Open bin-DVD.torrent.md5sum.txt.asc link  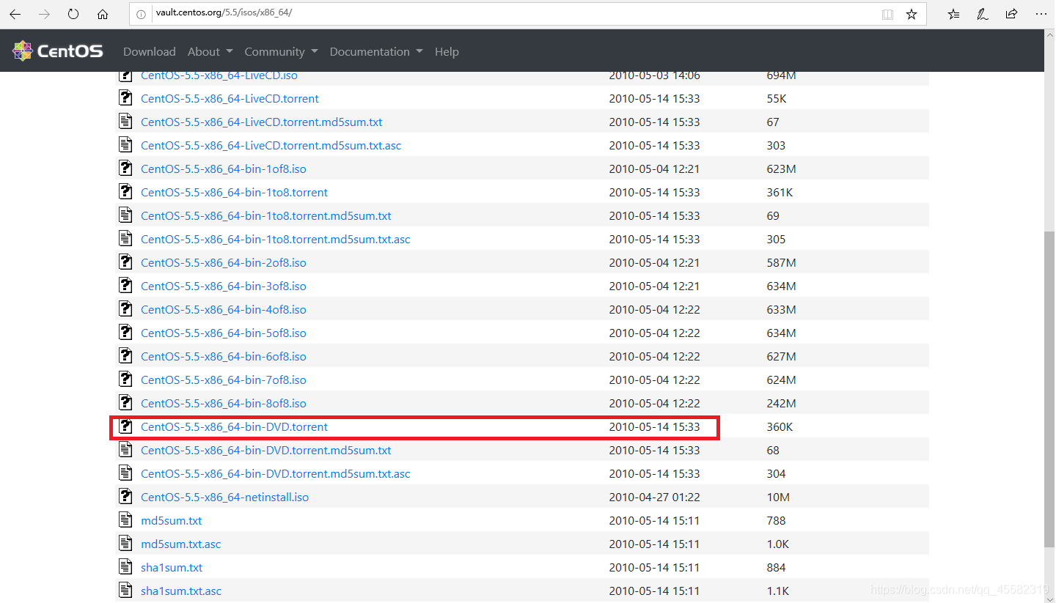click(276, 473)
